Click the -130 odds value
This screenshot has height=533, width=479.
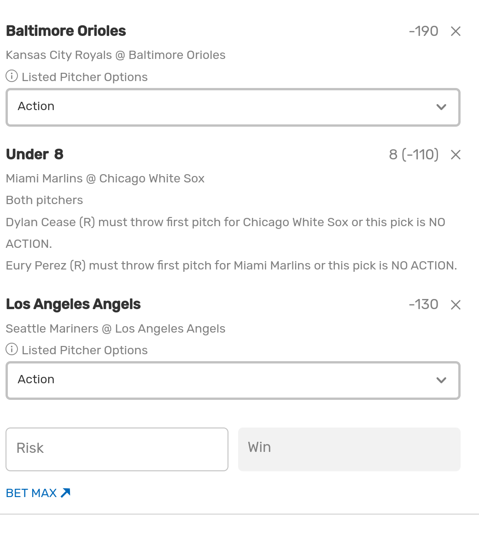(x=423, y=305)
